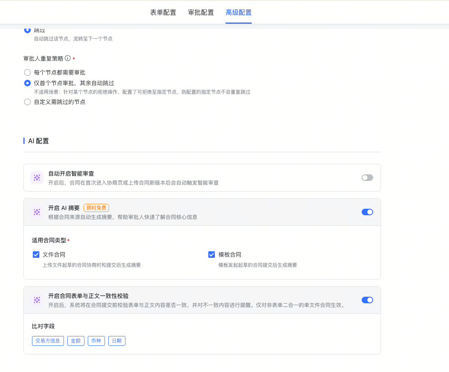Open the 审批配置 tab
Image resolution: width=449 pixels, height=372 pixels.
(201, 13)
